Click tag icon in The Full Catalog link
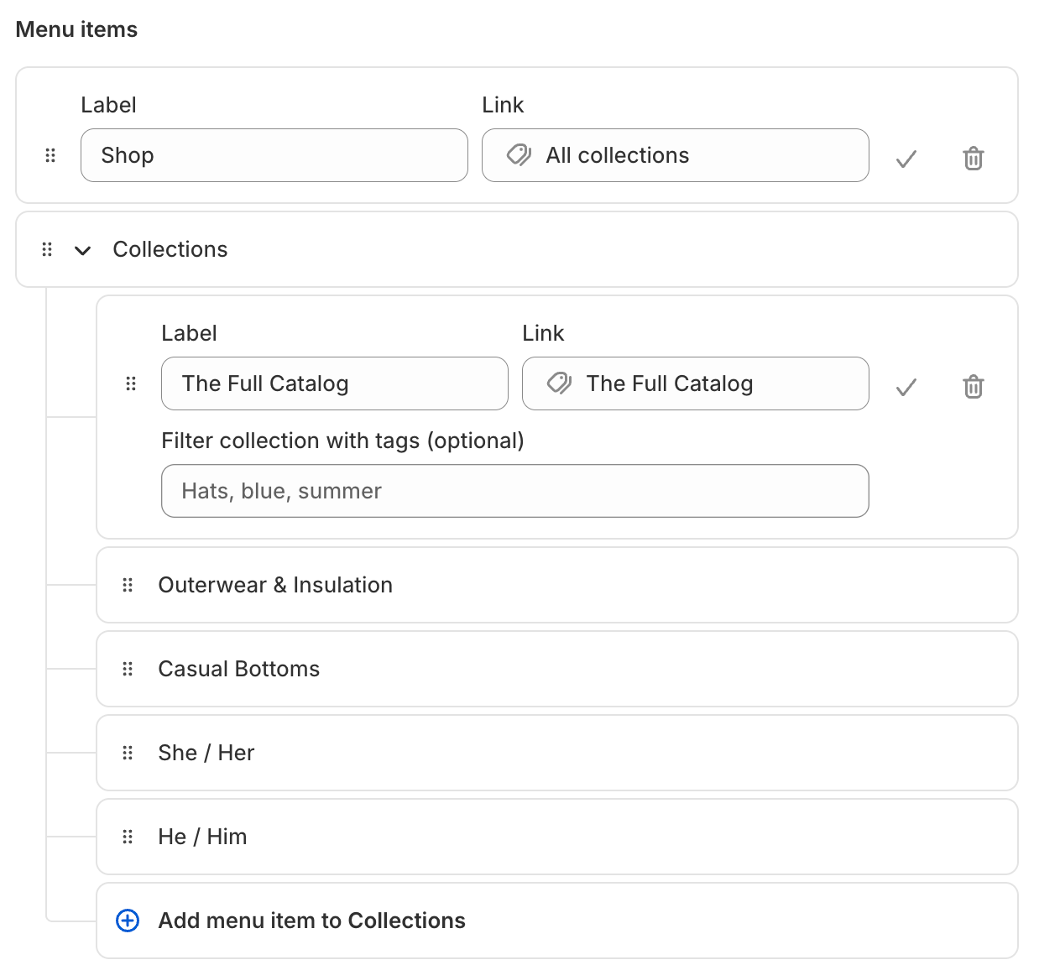Image resolution: width=1039 pixels, height=965 pixels. tap(560, 383)
